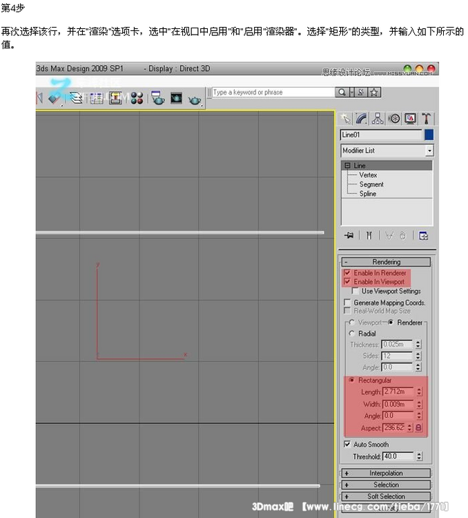
Task: Click the Width value field
Action: pos(398,404)
